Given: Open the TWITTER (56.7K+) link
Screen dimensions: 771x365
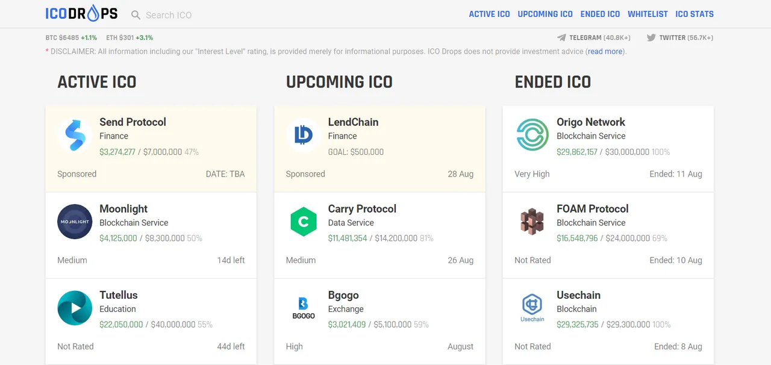Looking at the screenshot, I should click(x=686, y=37).
